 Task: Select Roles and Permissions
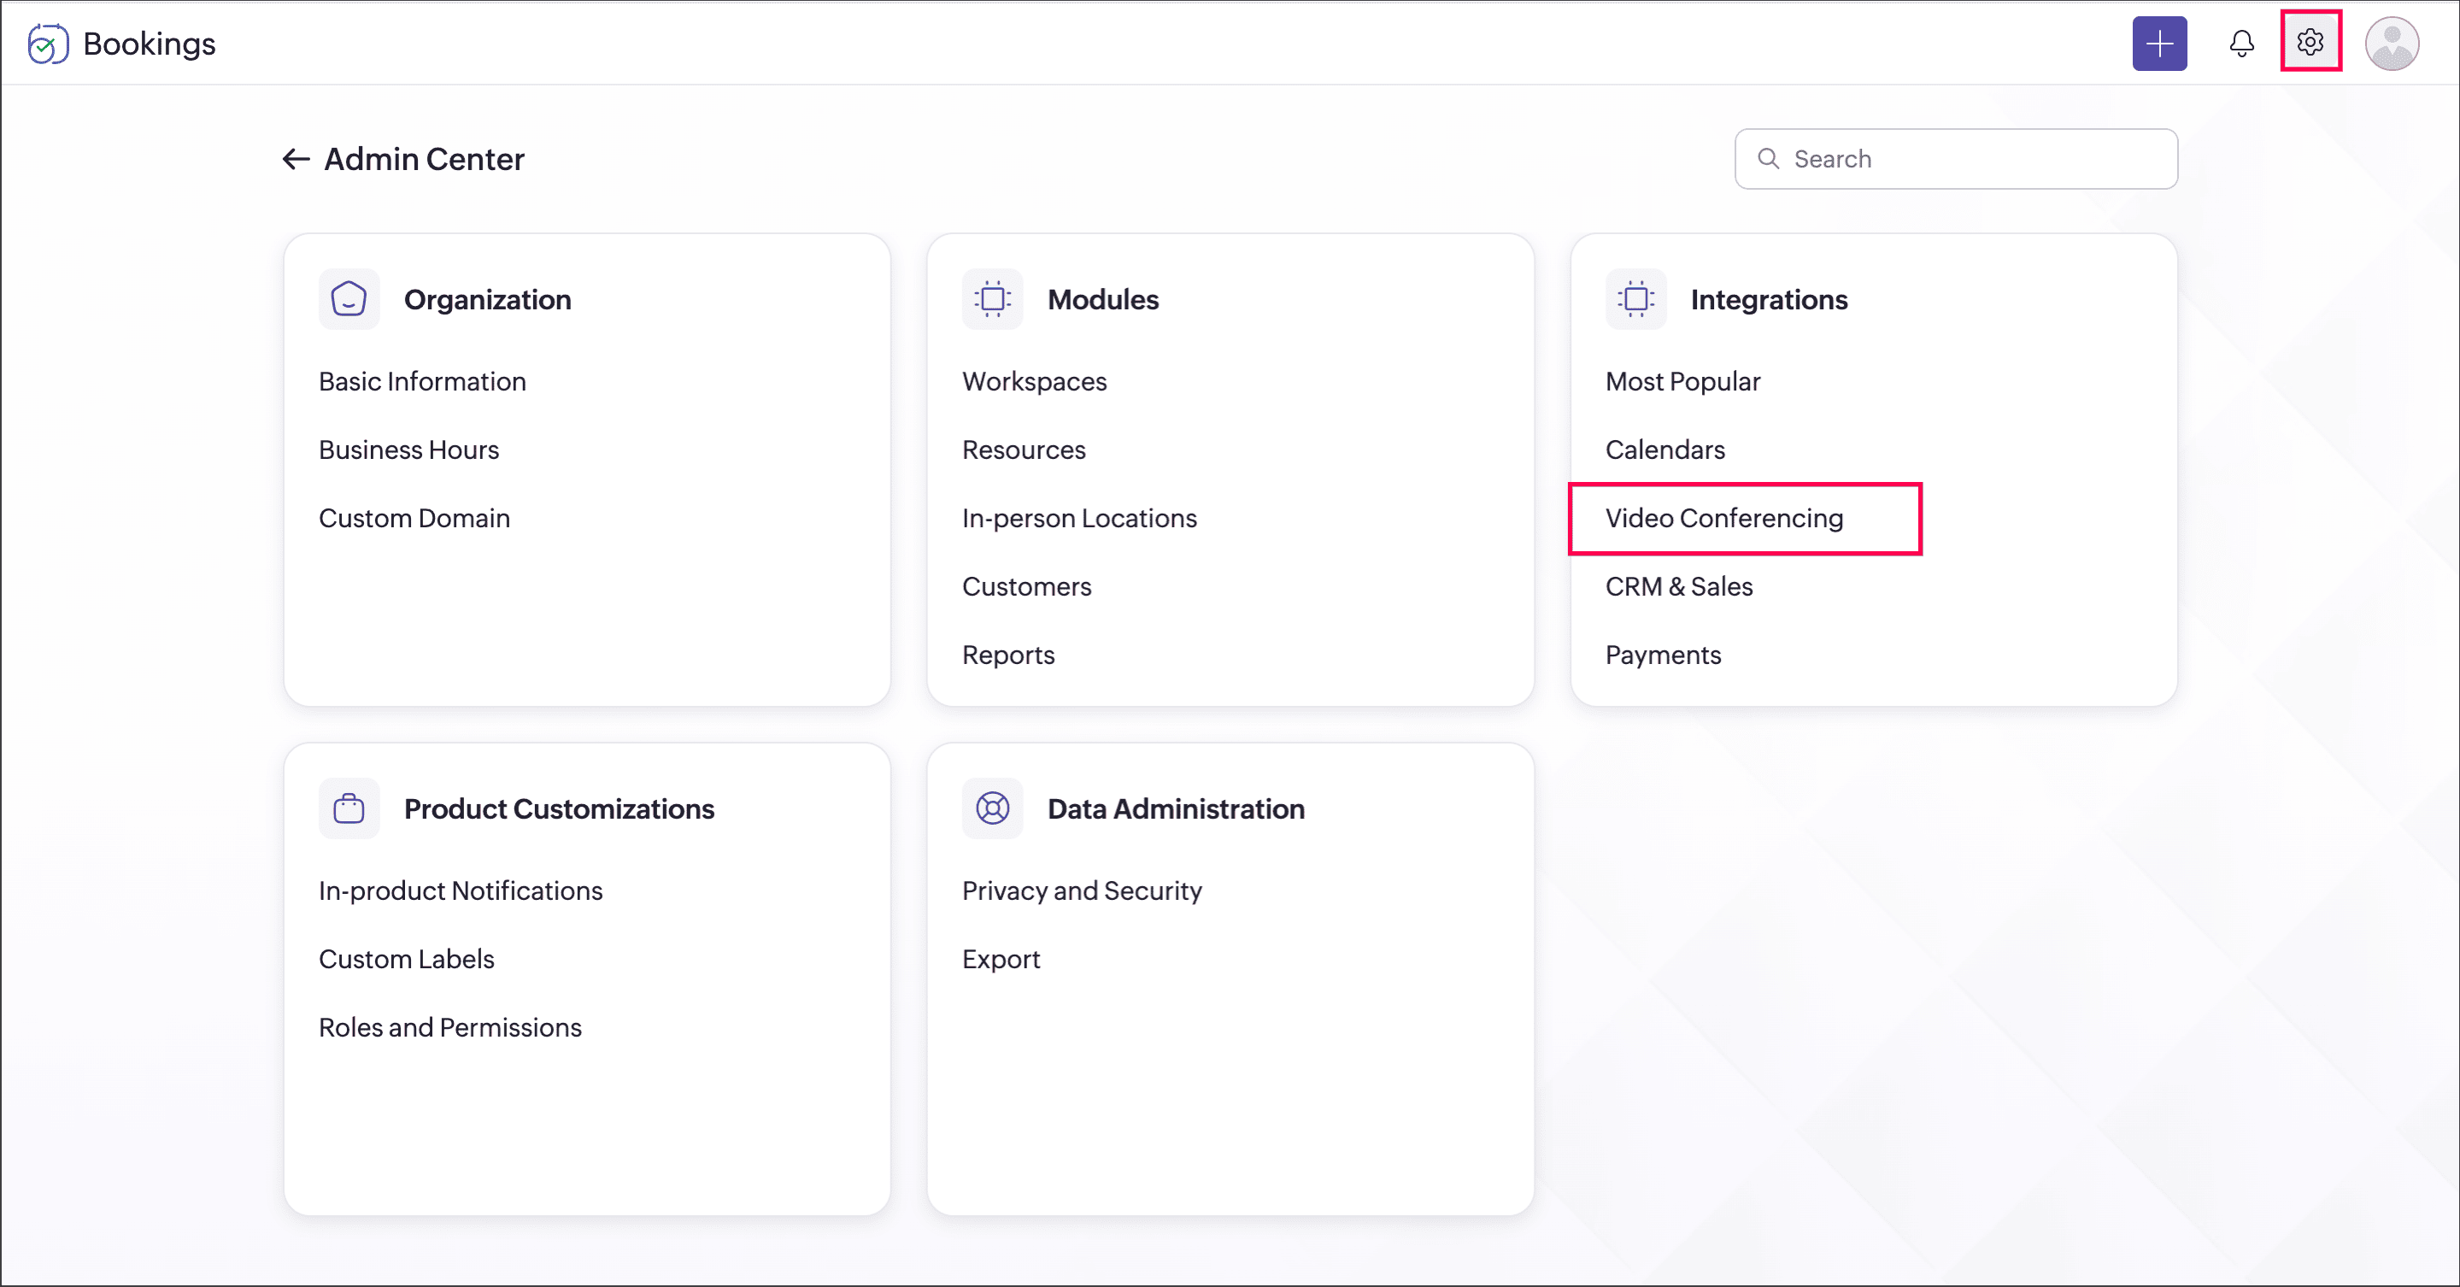449,1027
